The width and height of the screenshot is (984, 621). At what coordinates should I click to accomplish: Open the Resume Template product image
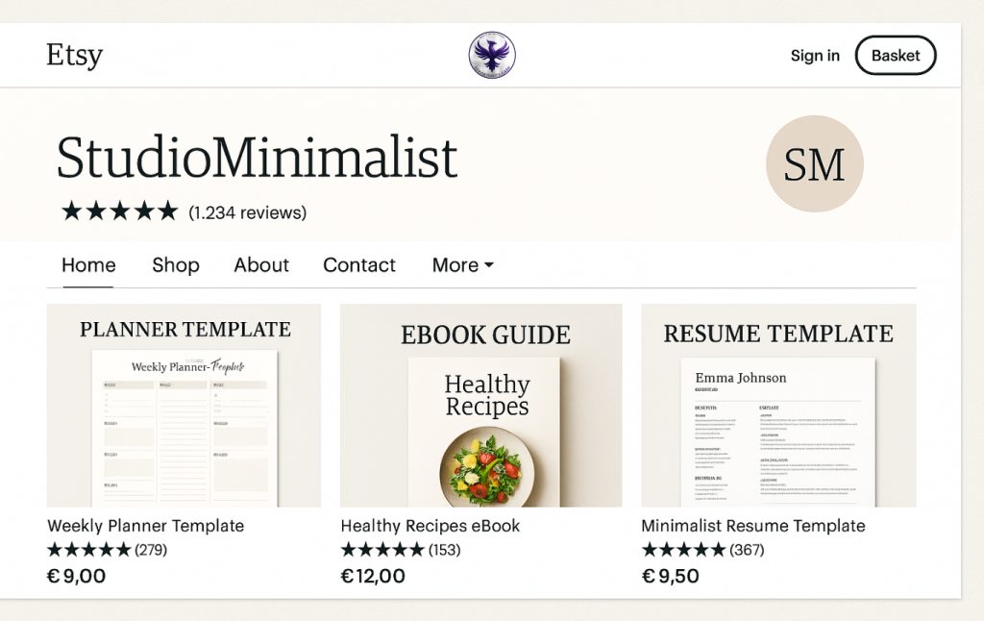pos(778,406)
